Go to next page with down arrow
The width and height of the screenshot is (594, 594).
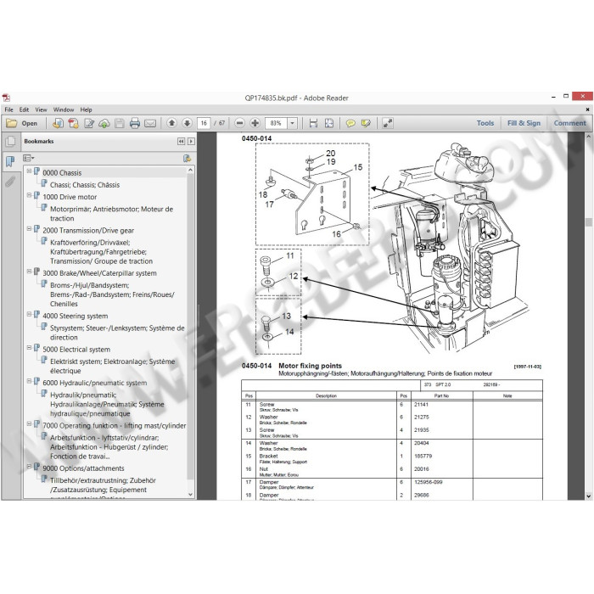(188, 123)
